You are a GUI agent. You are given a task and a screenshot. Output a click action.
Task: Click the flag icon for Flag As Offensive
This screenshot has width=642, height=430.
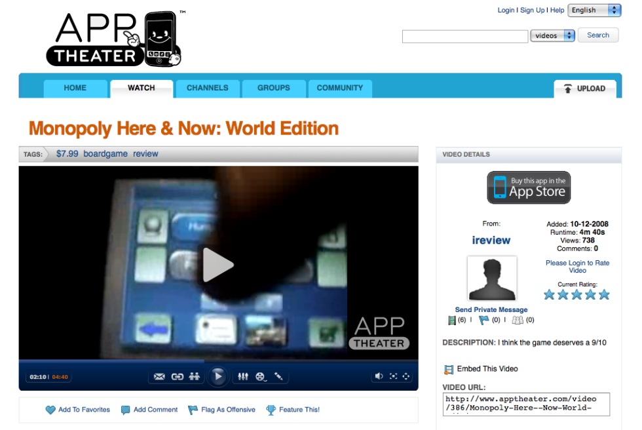point(193,410)
